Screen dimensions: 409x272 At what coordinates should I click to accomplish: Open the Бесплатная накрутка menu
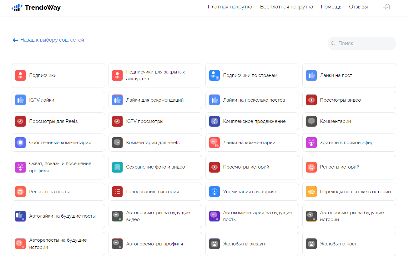coord(286,7)
